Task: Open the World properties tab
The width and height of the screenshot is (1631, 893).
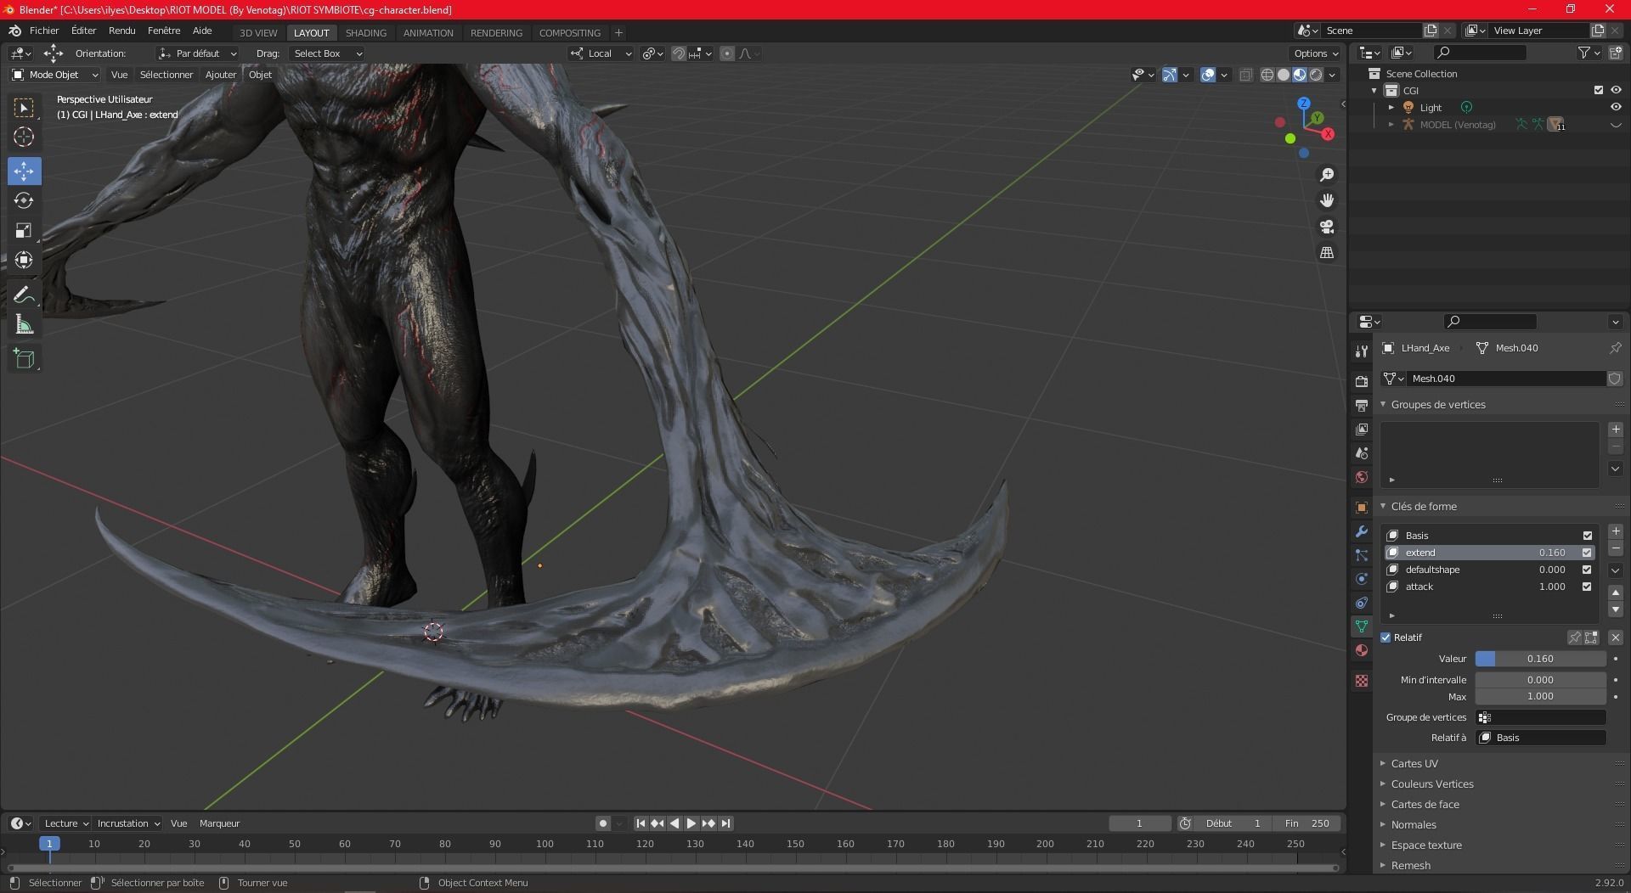Action: pos(1362,477)
